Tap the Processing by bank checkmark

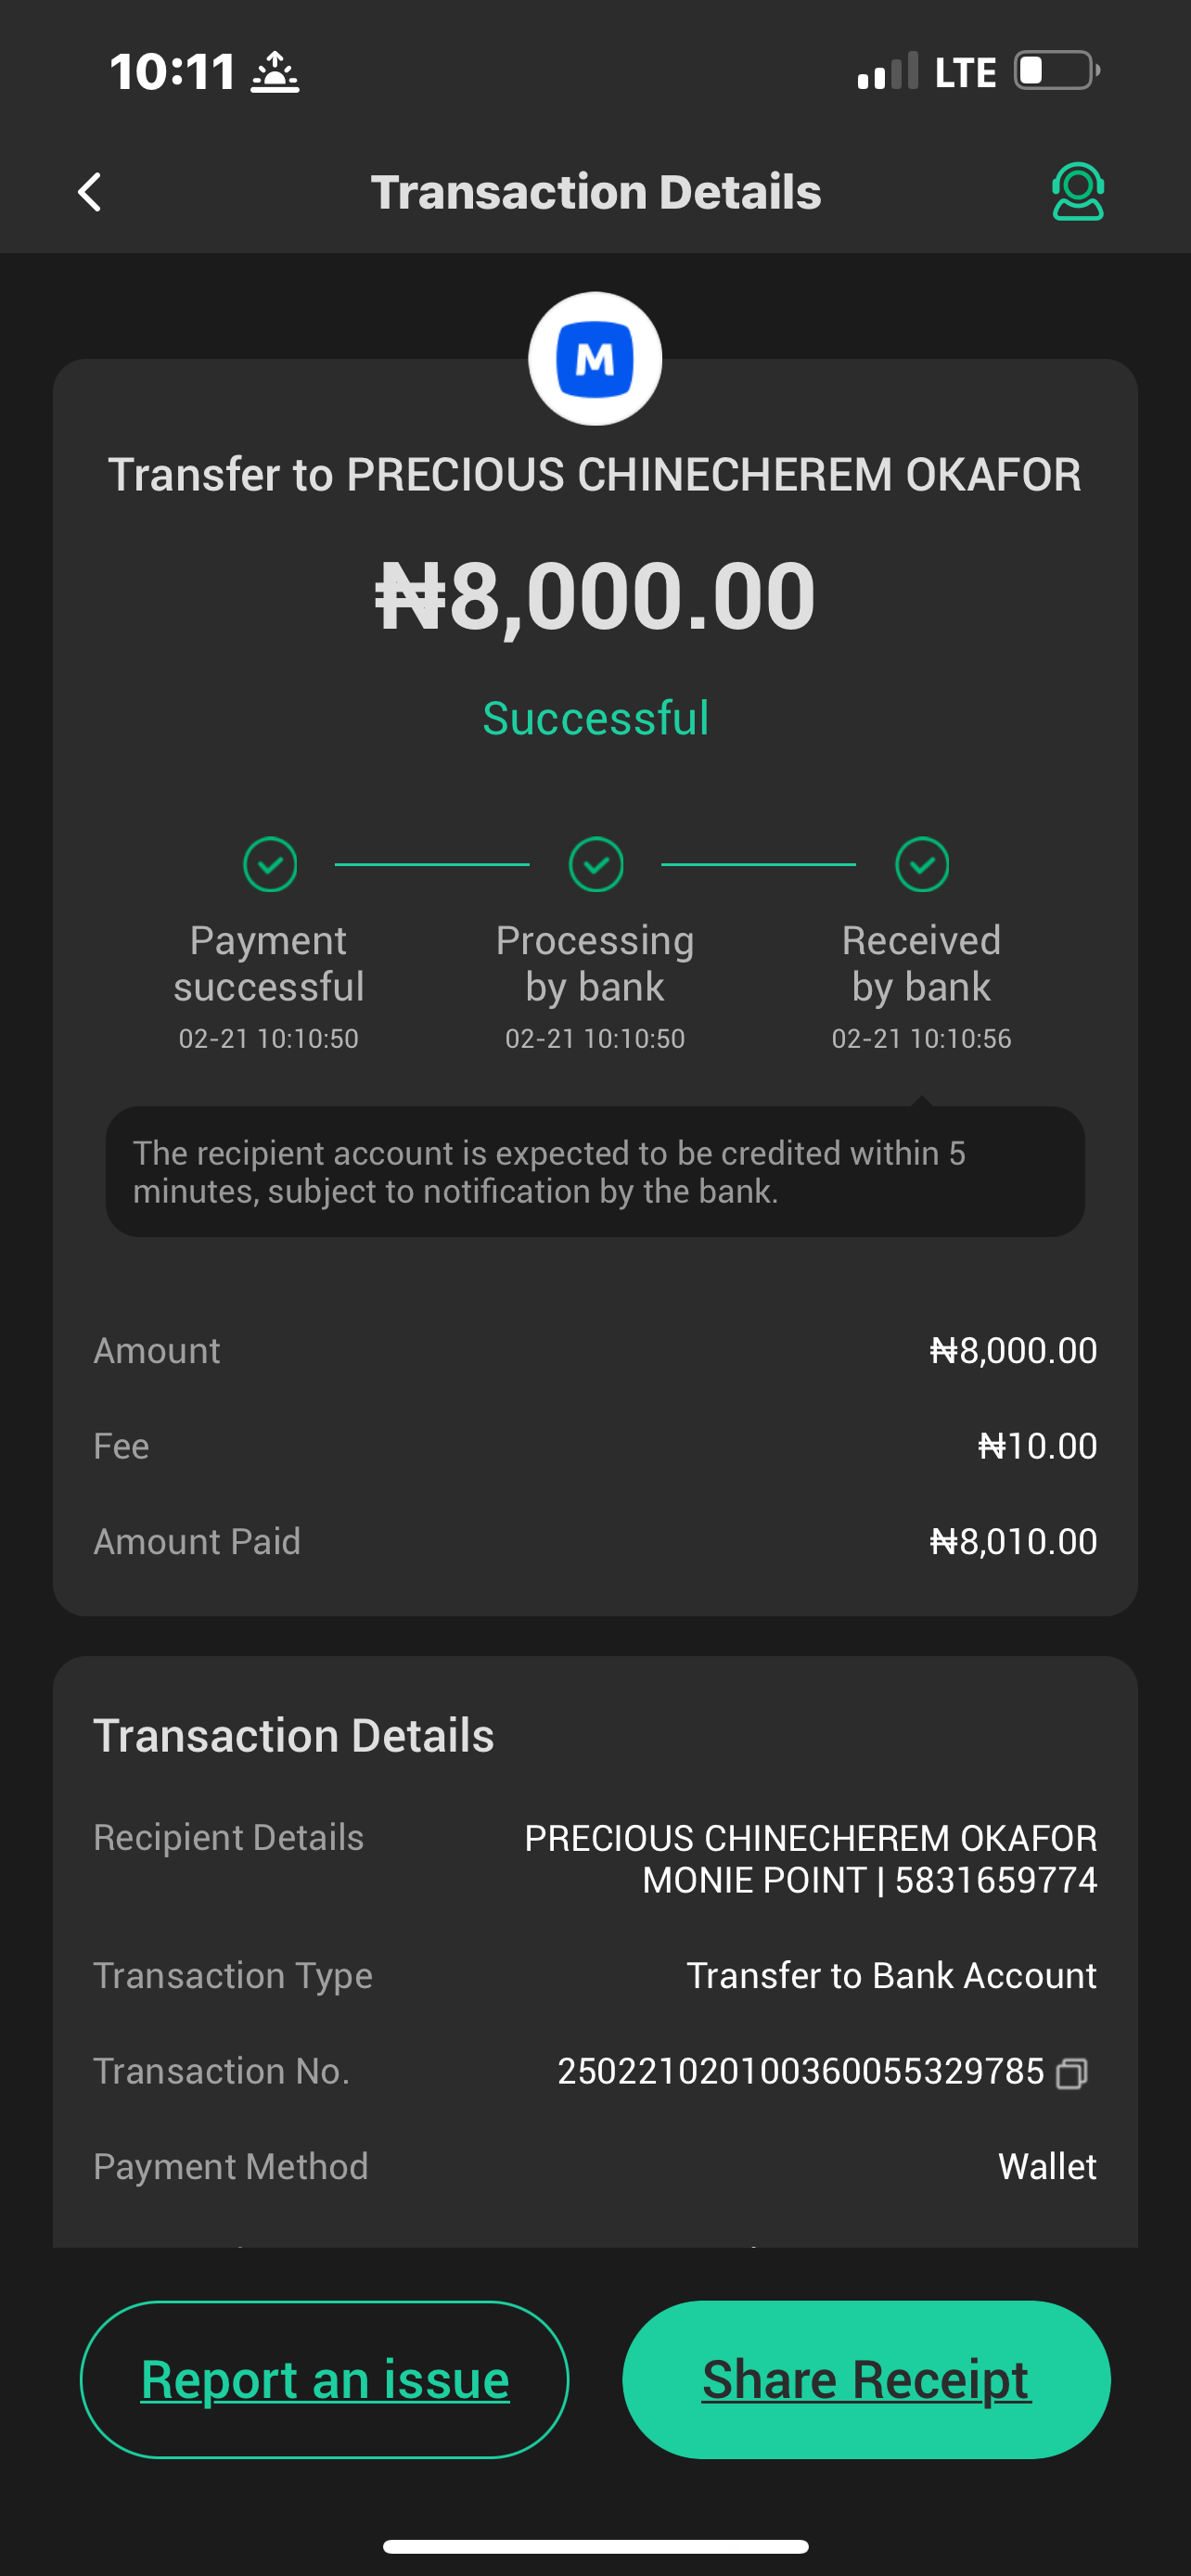(x=596, y=864)
